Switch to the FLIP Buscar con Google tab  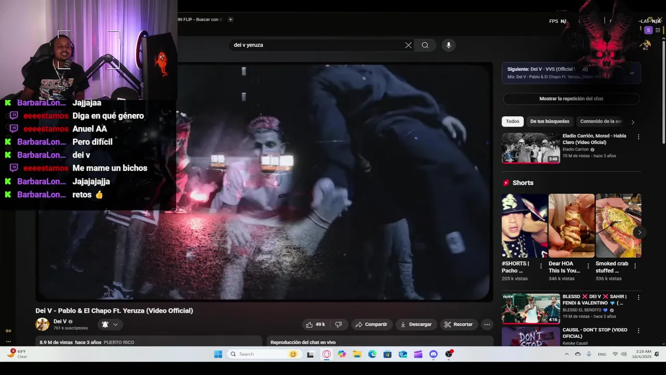200,20
